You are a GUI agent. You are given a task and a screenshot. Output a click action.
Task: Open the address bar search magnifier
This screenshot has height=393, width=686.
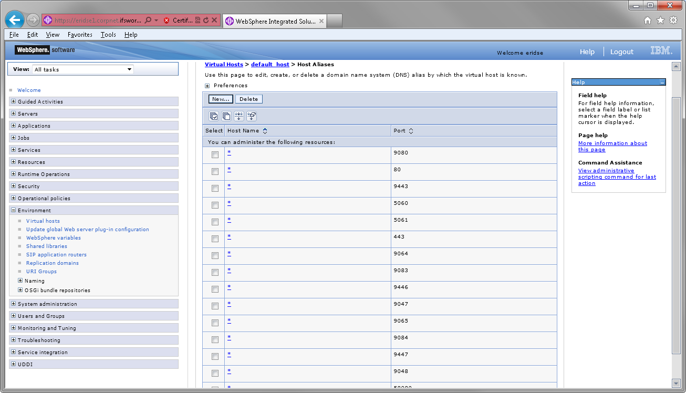148,20
